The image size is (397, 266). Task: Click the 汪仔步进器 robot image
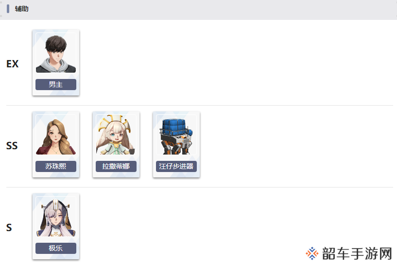[x=176, y=135]
